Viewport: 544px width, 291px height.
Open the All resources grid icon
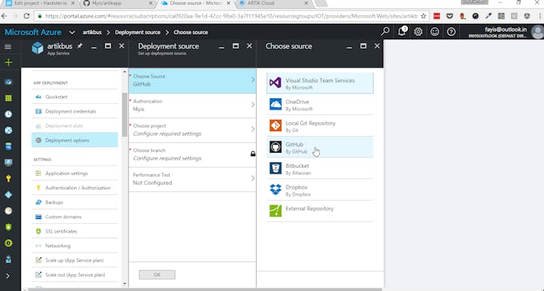coord(8,98)
